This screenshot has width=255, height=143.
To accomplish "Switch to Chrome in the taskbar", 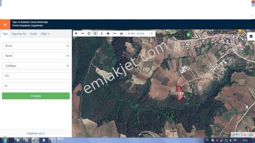I will click(35, 140).
